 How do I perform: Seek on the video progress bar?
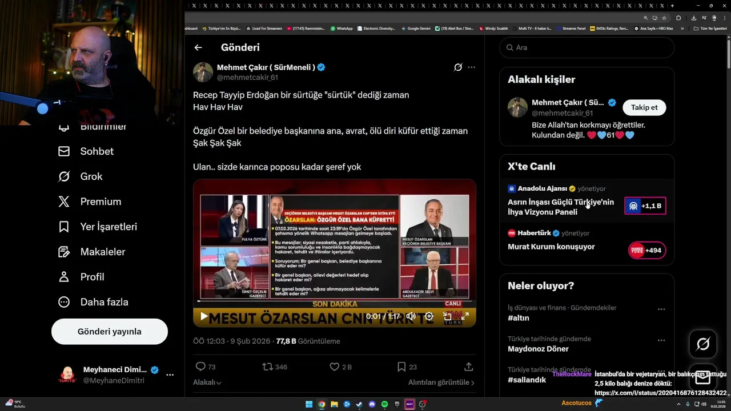pyautogui.click(x=335, y=301)
